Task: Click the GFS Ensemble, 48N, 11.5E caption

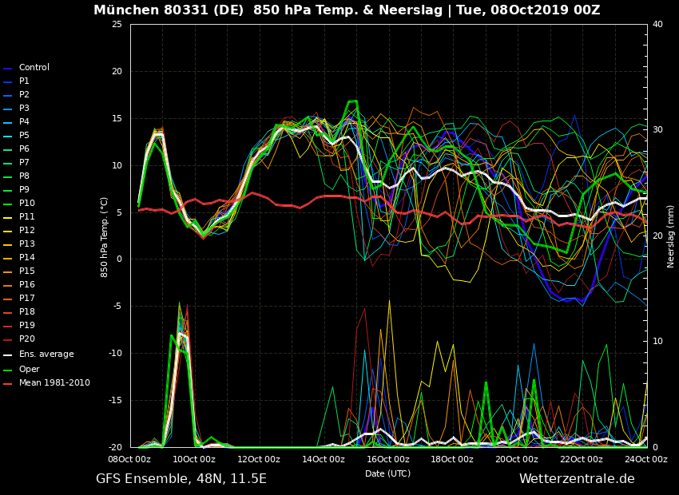Action: [181, 479]
